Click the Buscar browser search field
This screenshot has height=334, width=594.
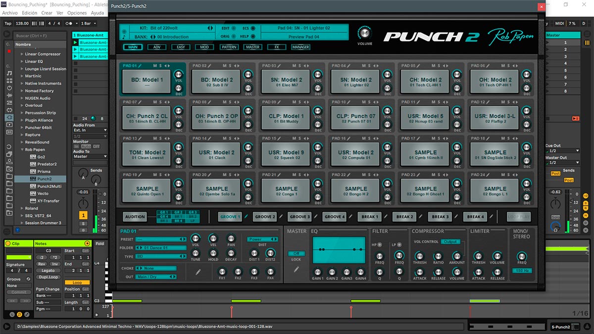[41, 36]
